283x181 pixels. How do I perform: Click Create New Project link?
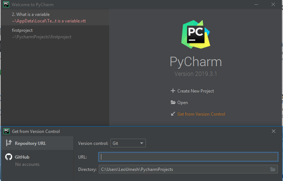(195, 91)
